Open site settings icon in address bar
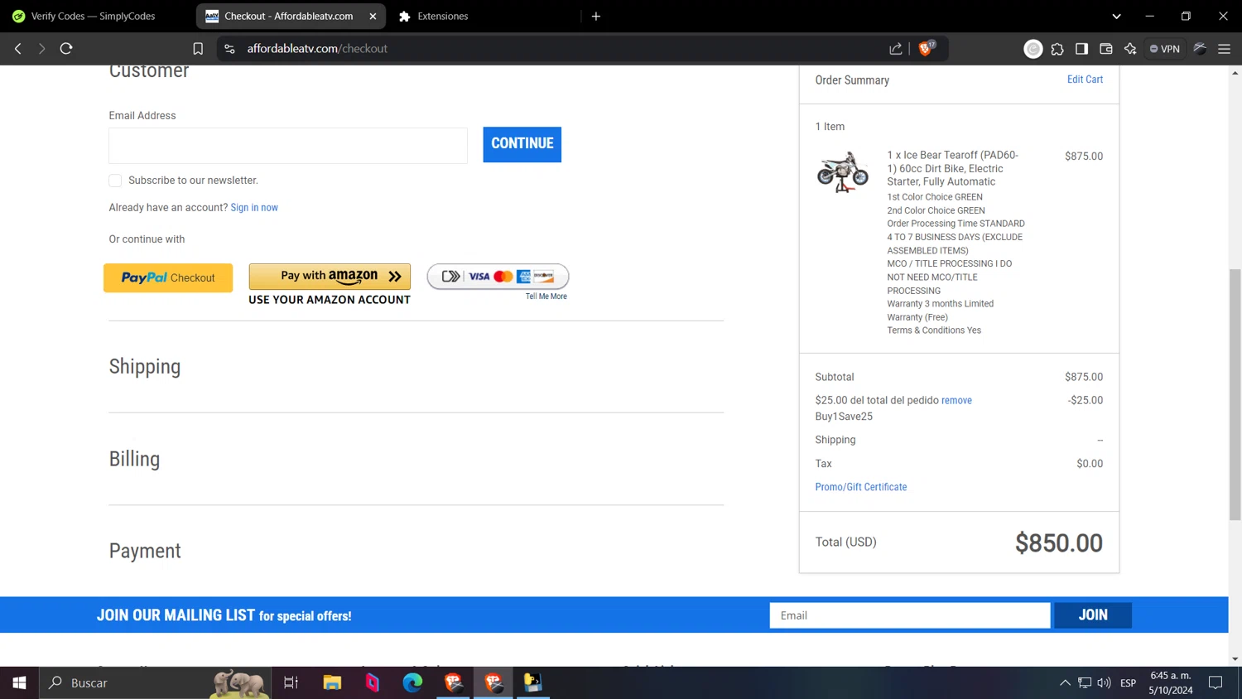The width and height of the screenshot is (1242, 699). [x=230, y=49]
